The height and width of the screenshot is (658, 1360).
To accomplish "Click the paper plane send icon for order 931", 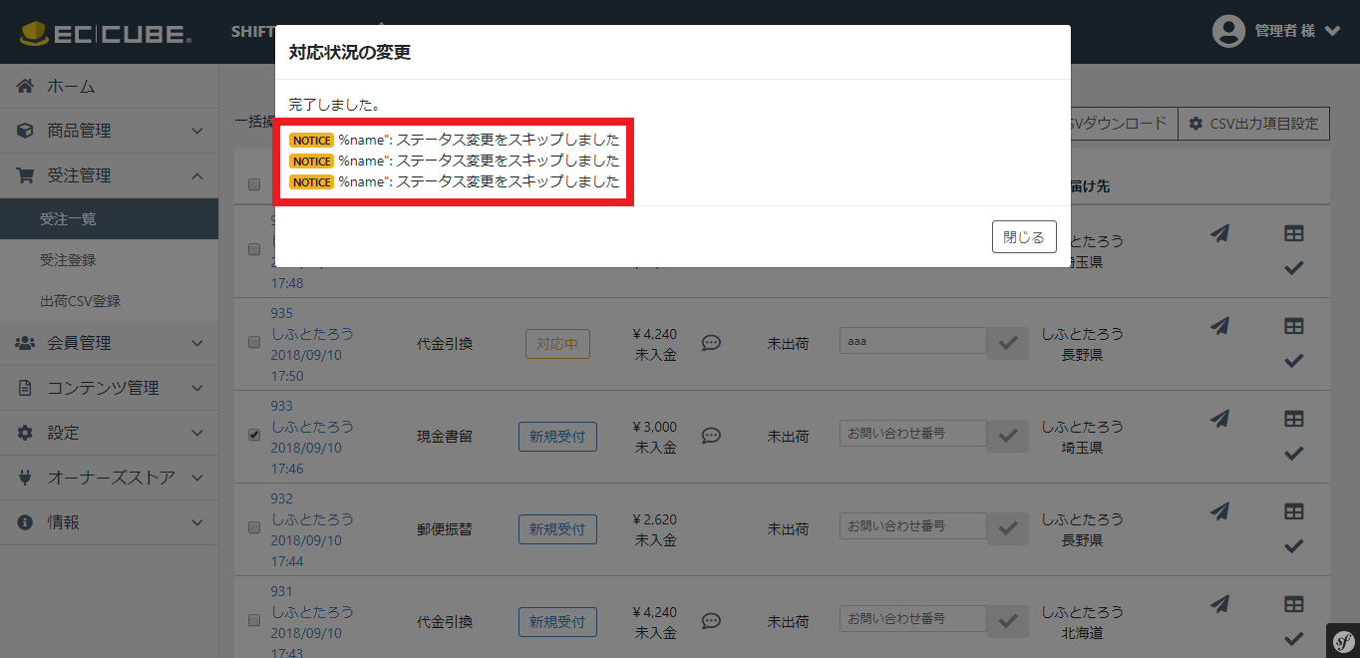I will pyautogui.click(x=1219, y=604).
